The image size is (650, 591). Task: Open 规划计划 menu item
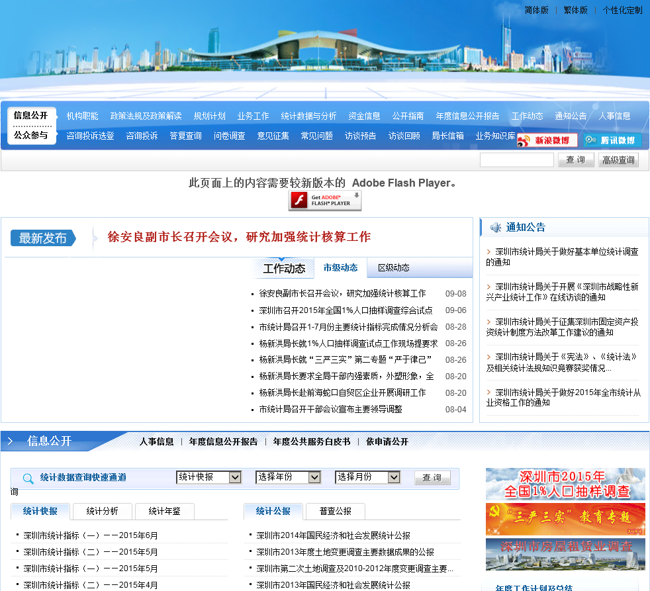(209, 116)
